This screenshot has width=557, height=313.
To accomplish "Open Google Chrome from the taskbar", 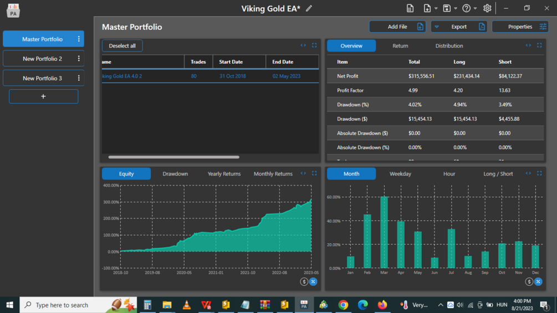I will 343,305.
